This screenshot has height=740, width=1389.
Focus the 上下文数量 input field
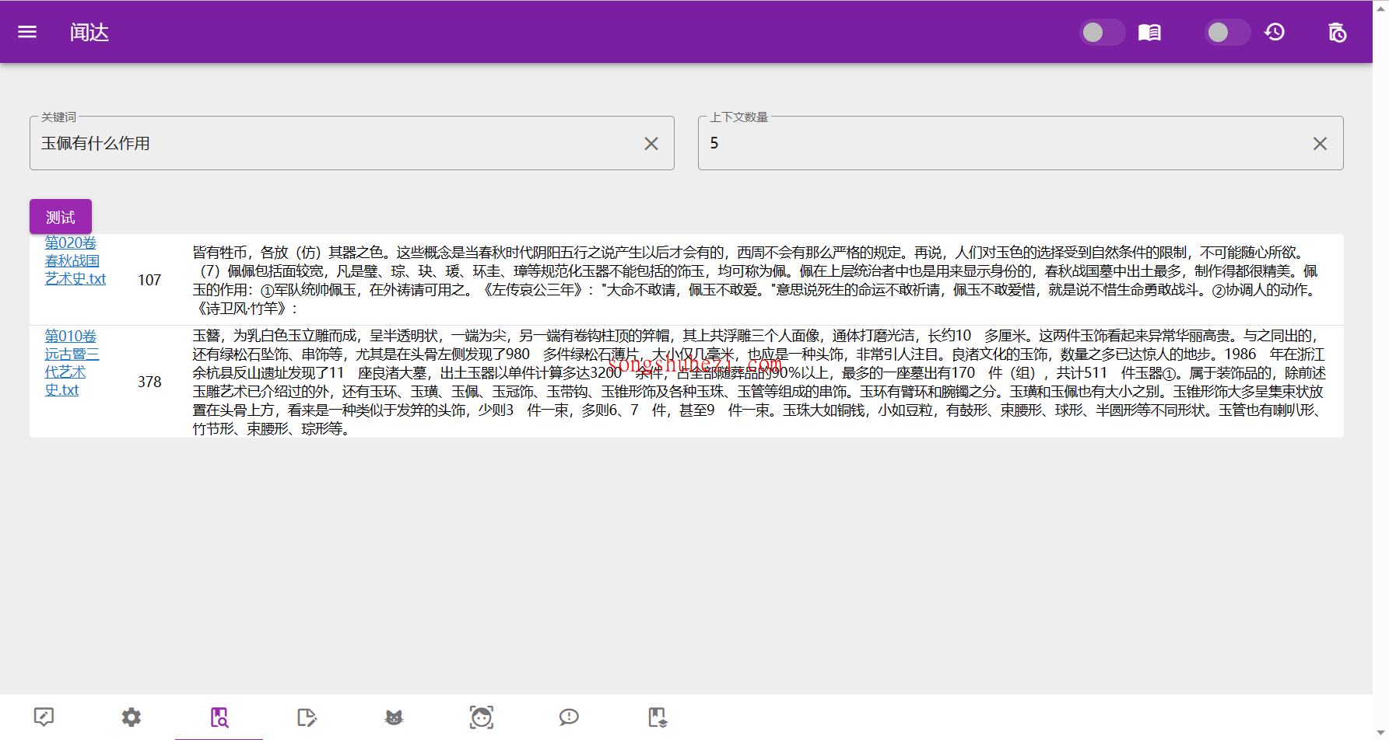coord(1020,143)
